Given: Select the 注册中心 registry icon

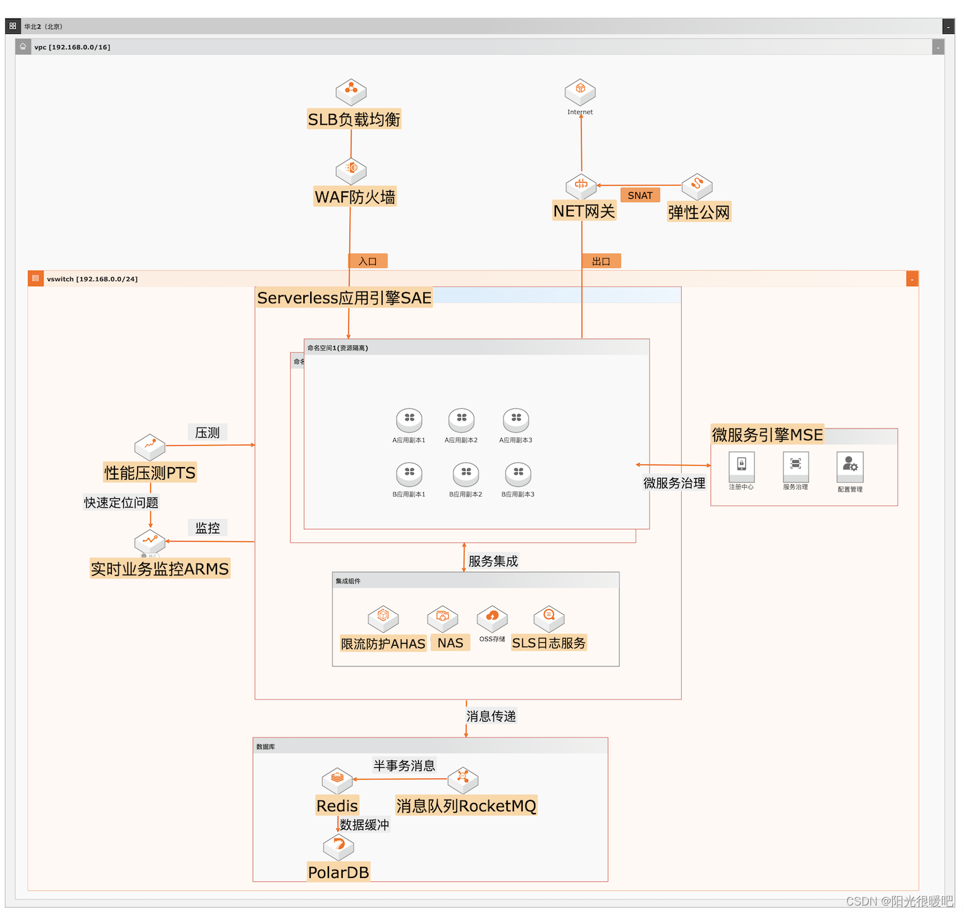Looking at the screenshot, I should pyautogui.click(x=742, y=467).
